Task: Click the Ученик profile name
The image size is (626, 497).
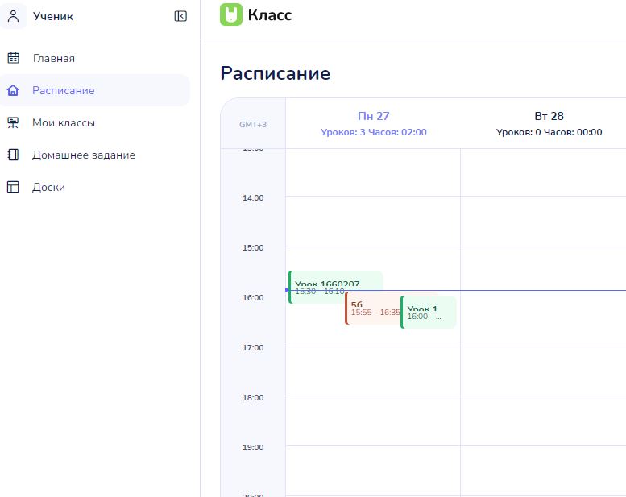Action: [53, 16]
